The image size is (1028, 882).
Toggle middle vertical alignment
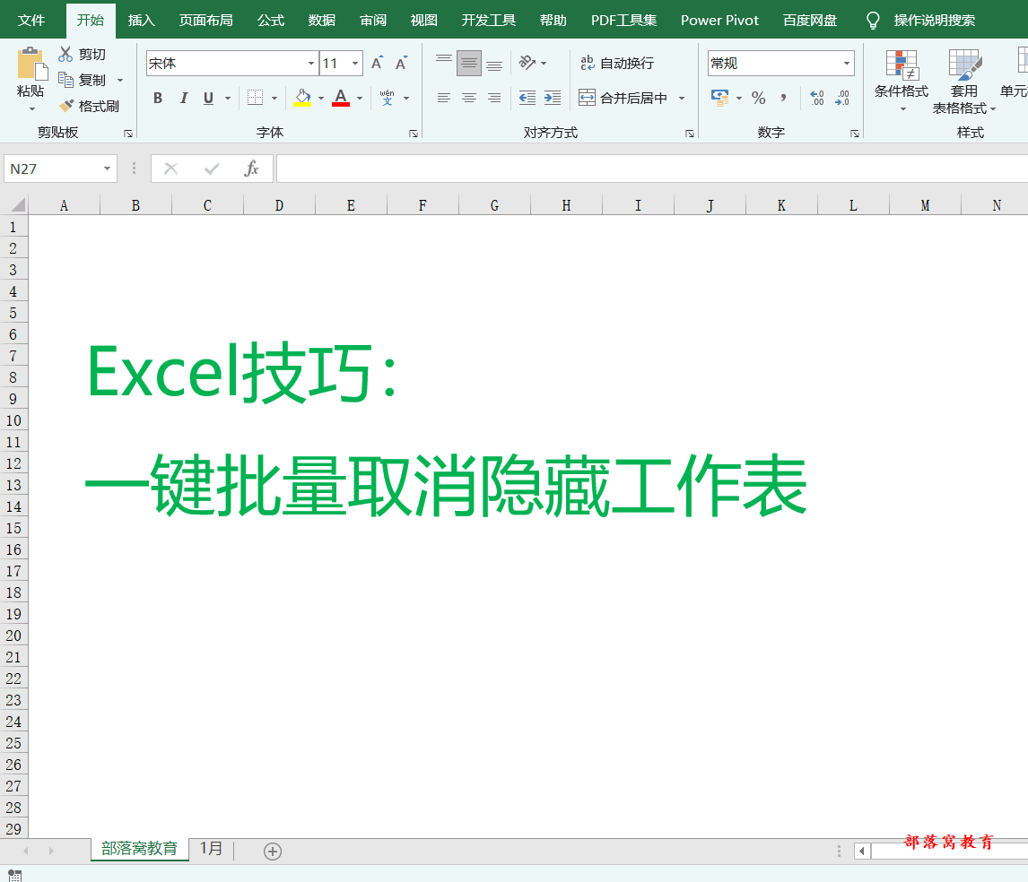point(469,63)
